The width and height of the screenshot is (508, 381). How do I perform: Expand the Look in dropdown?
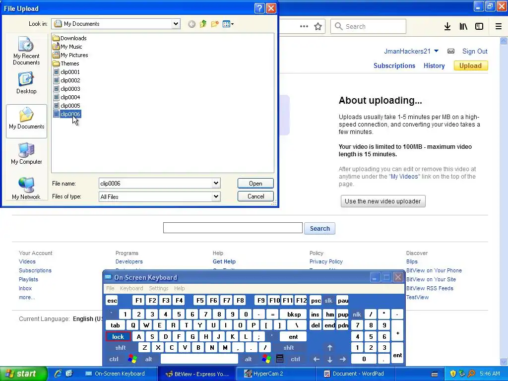pyautogui.click(x=176, y=24)
